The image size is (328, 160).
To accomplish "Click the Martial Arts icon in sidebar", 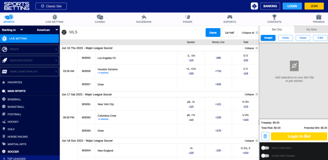I will (x=3, y=144).
